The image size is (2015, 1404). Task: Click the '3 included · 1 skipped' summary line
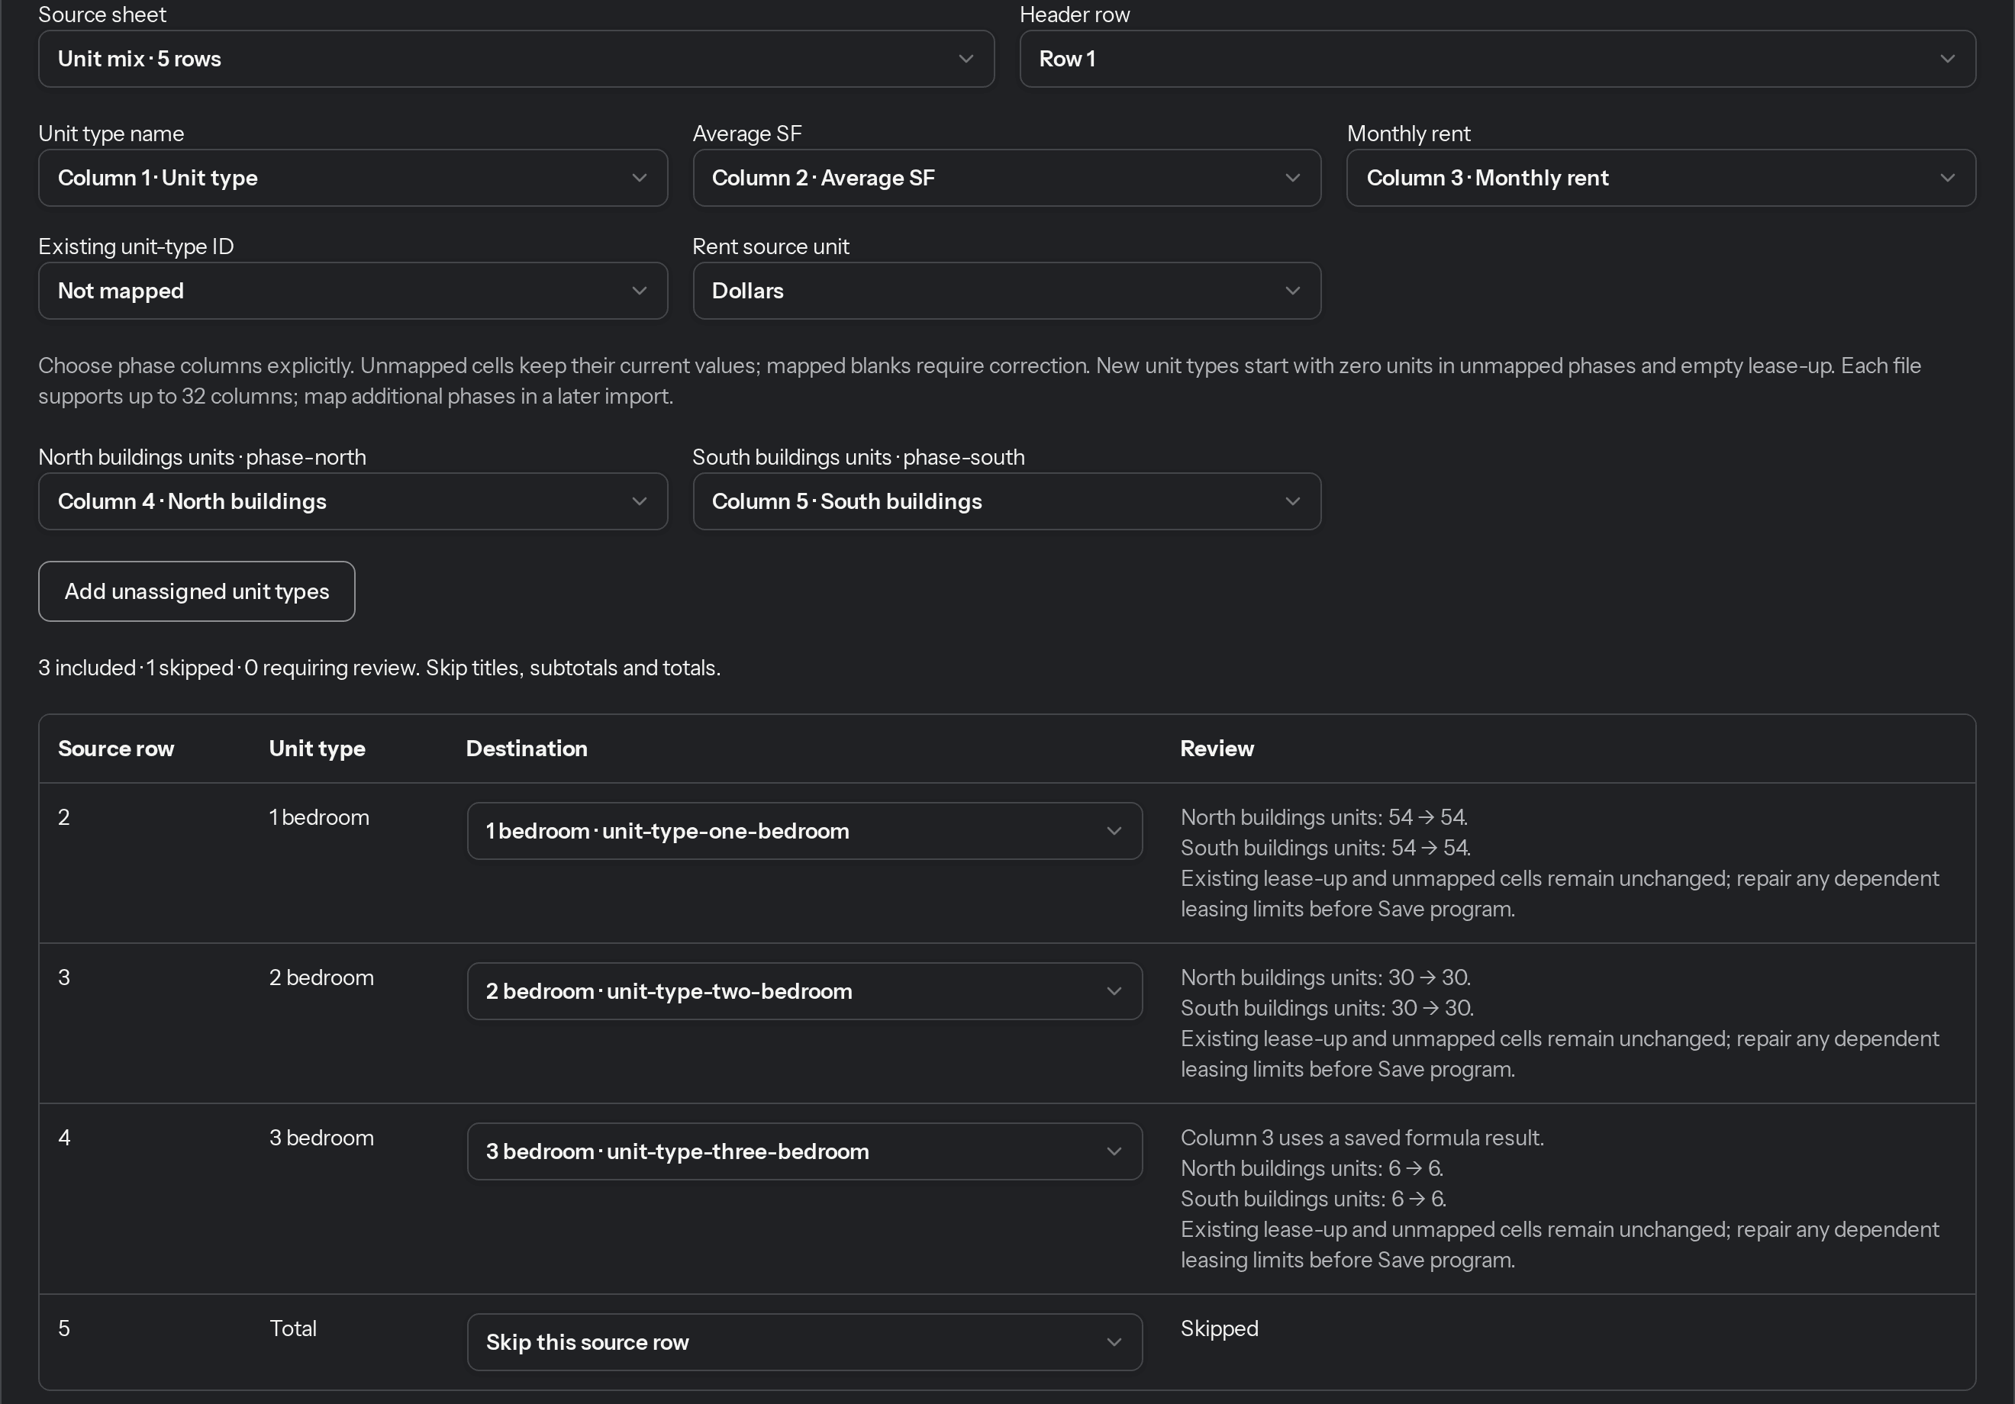point(379,668)
